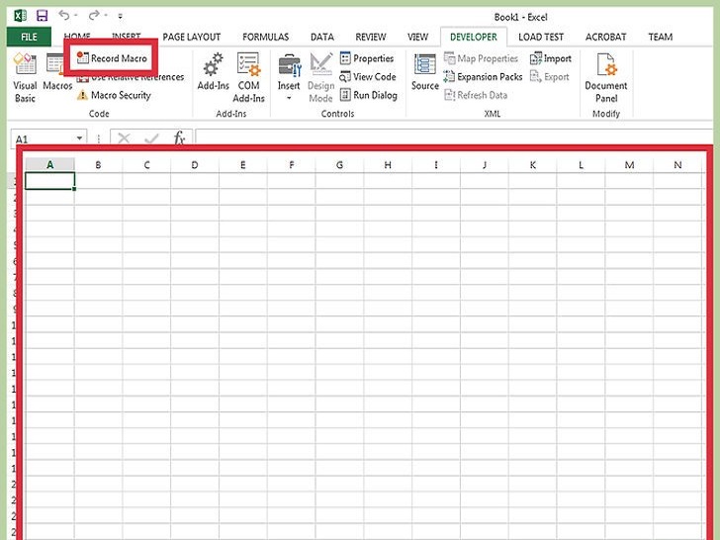Open the Add-Ins manager
Viewport: 720px width, 540px height.
[213, 76]
